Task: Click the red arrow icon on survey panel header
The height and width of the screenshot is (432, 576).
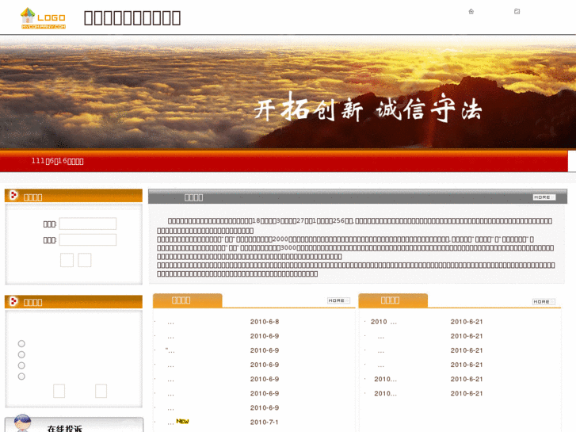Action: click(13, 301)
